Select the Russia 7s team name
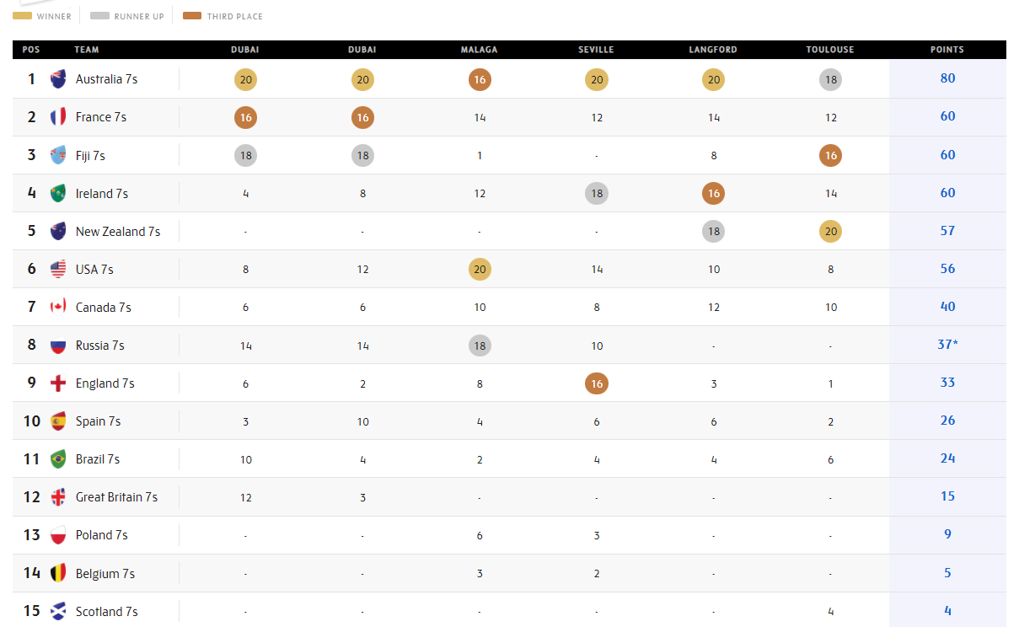 tap(99, 346)
